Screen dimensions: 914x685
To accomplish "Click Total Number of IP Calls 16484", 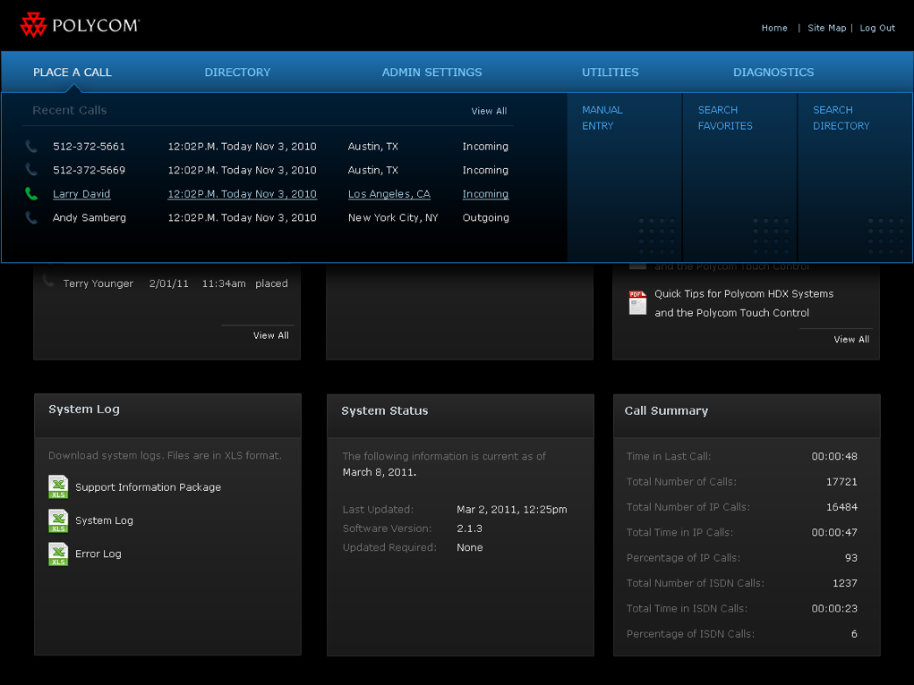I will pos(841,507).
